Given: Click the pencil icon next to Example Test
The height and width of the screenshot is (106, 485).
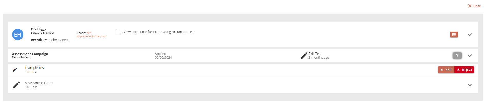Looking at the screenshot, I should coord(15,70).
